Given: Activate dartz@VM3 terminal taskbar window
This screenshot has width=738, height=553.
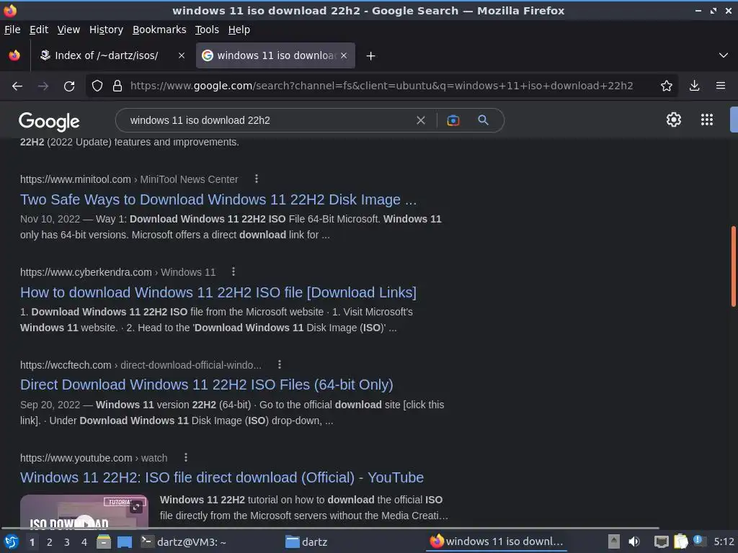Looking at the screenshot, I should tap(210, 542).
